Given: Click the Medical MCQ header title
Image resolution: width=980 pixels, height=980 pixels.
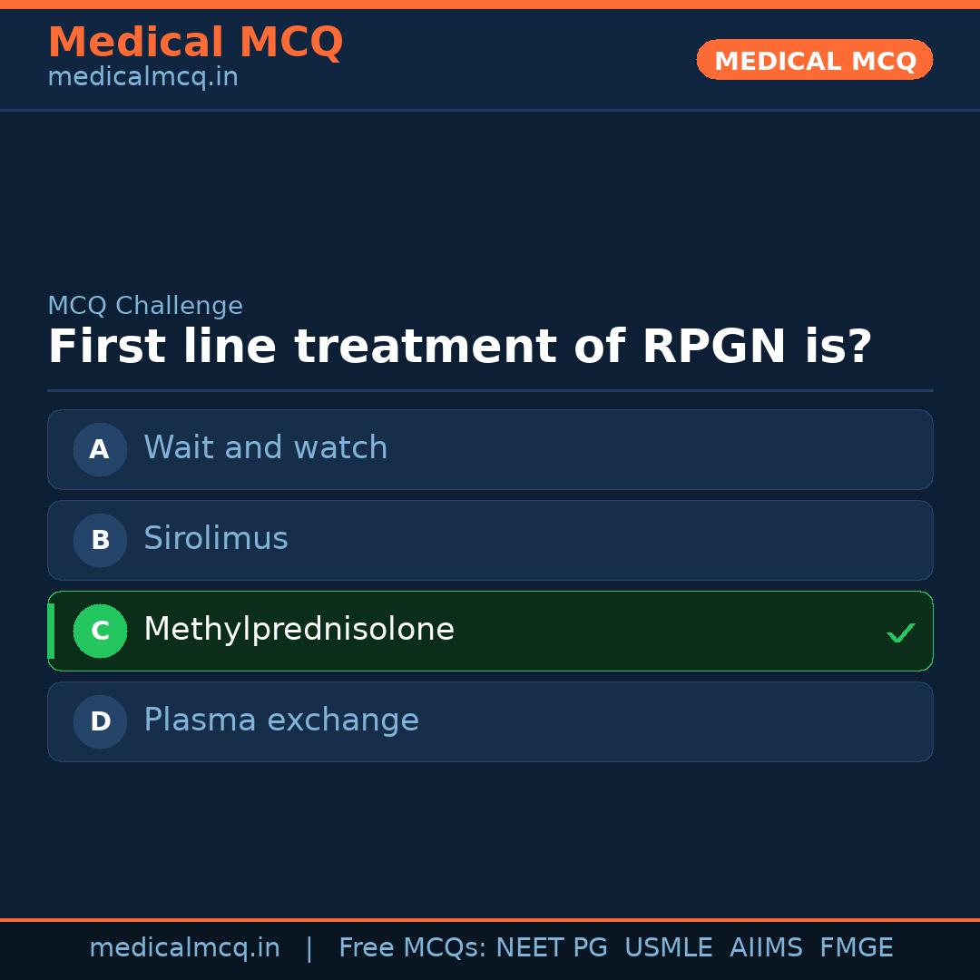Looking at the screenshot, I should [195, 43].
